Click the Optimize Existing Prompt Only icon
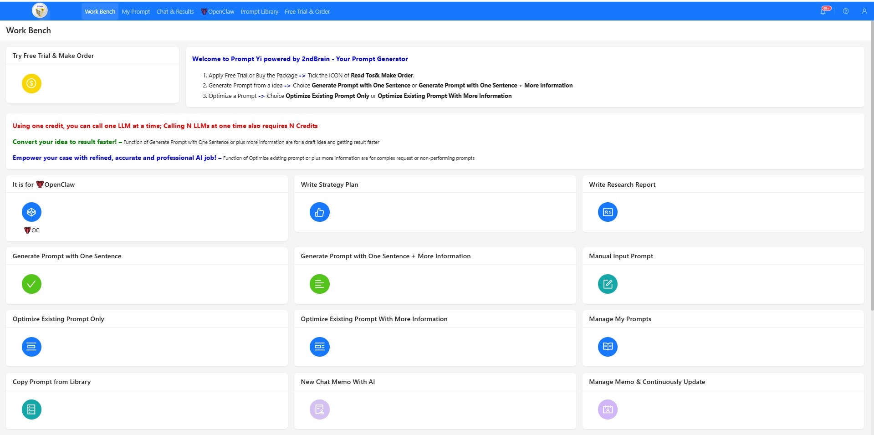This screenshot has width=874, height=435. pyautogui.click(x=31, y=346)
